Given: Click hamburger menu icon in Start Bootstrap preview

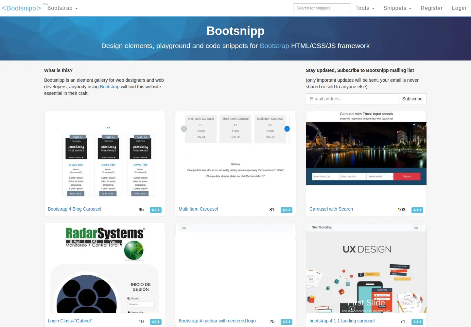Looking at the screenshot, I should tap(416, 227).
